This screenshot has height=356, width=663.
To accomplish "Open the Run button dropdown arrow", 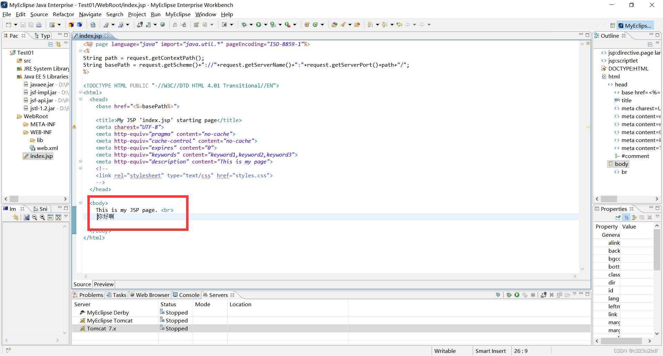I will (266, 25).
